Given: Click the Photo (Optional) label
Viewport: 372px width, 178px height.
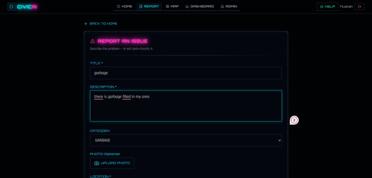Looking at the screenshot, I should click(x=105, y=154).
